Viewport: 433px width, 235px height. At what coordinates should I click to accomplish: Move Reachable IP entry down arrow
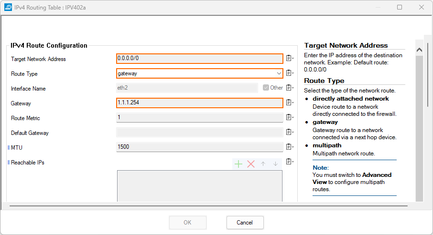pyautogui.click(x=275, y=164)
